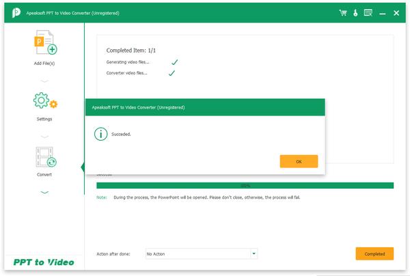Click the Generating video files checkmark
The image size is (410, 276).
coord(175,62)
